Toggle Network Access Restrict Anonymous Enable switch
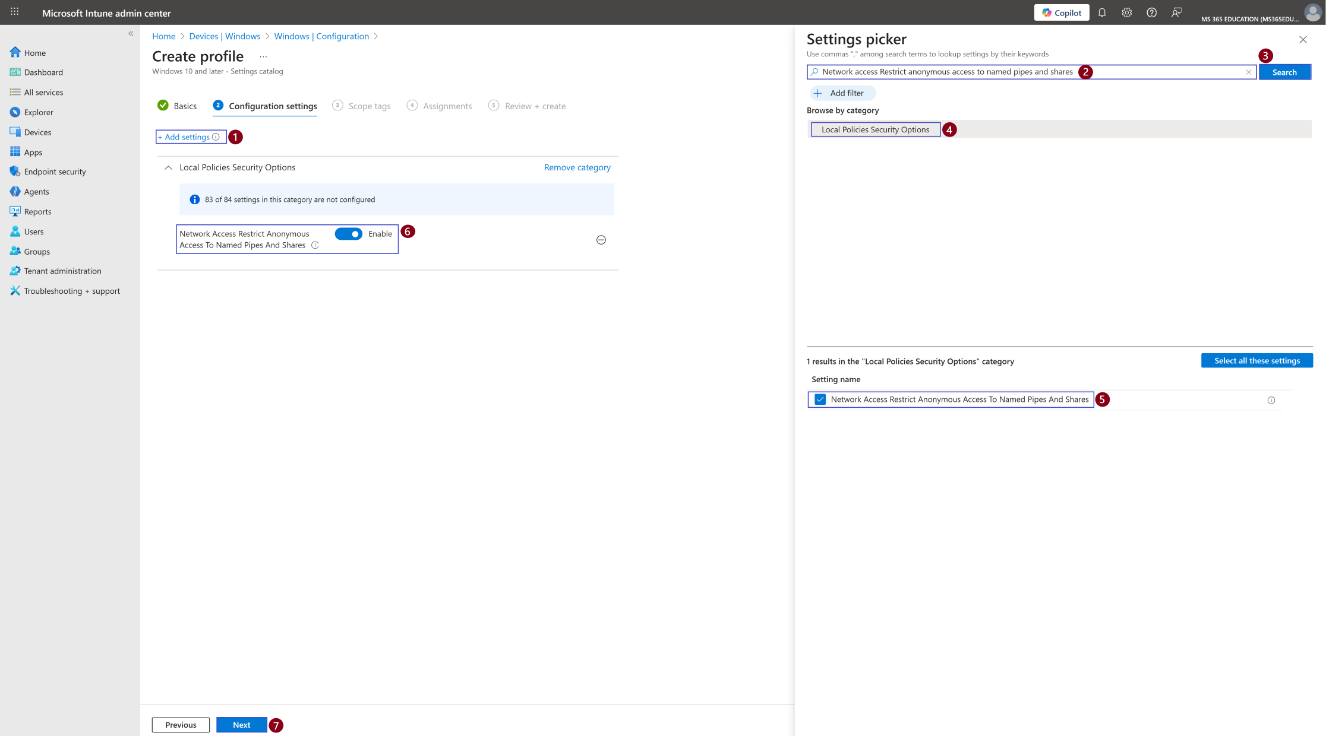This screenshot has height=736, width=1326. coord(349,234)
